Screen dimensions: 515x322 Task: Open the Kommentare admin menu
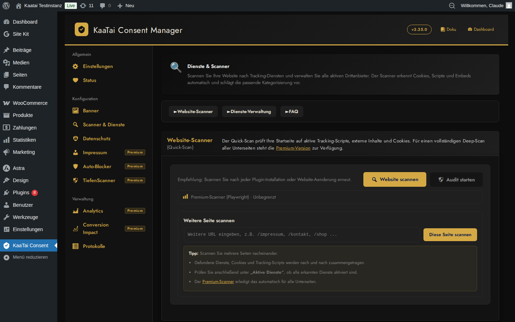[x=29, y=87]
